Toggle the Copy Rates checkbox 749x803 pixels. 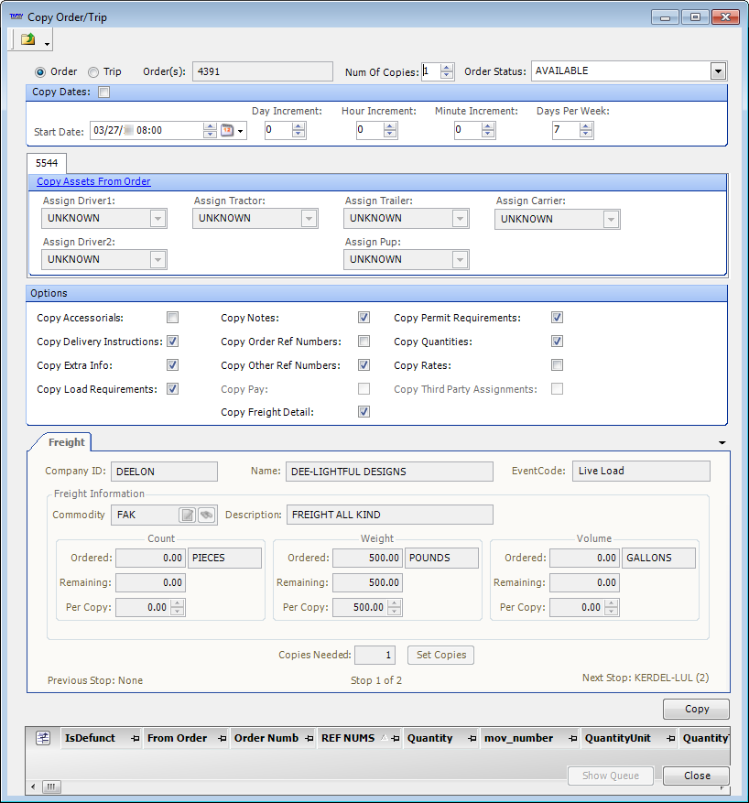click(557, 365)
